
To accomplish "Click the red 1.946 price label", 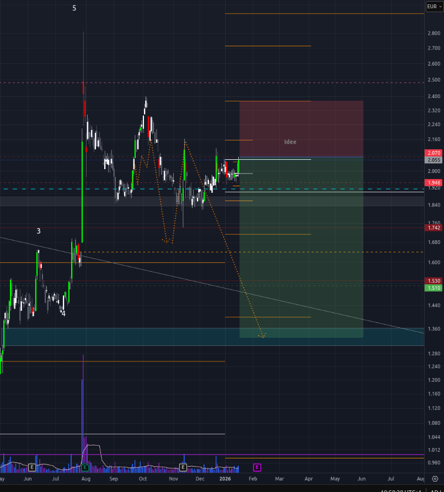I will coord(434,182).
